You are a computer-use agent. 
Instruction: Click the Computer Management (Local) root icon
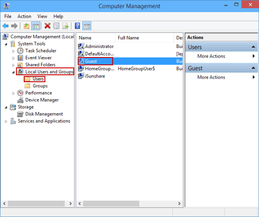pyautogui.click(x=6, y=37)
